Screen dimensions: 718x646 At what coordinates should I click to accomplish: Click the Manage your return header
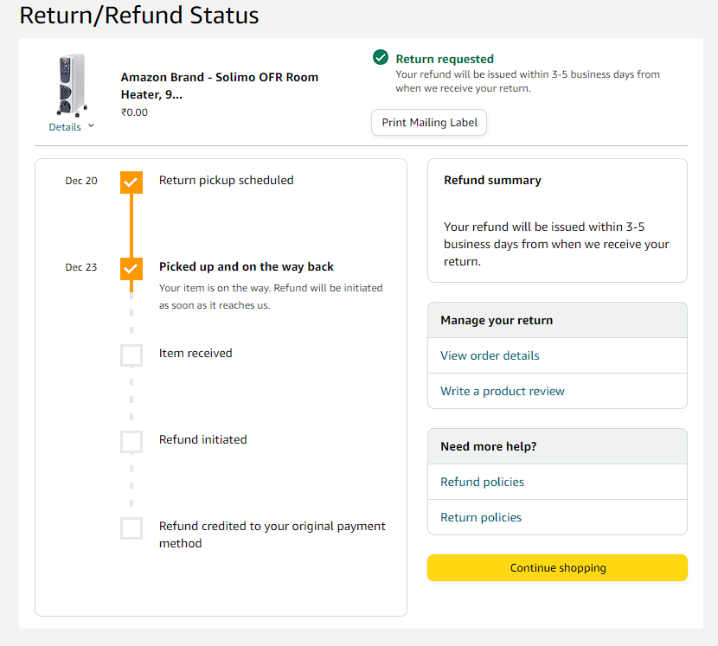point(497,321)
